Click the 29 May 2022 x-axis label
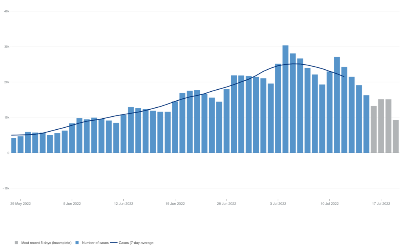 [20, 204]
